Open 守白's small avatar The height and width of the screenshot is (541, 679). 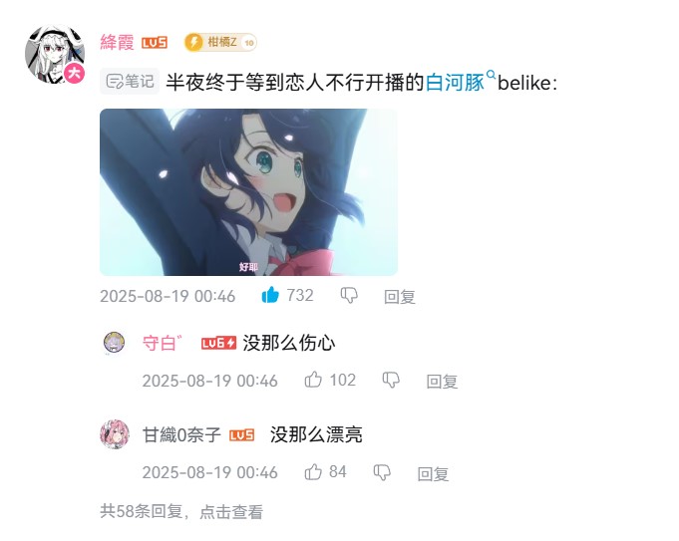[x=114, y=343]
